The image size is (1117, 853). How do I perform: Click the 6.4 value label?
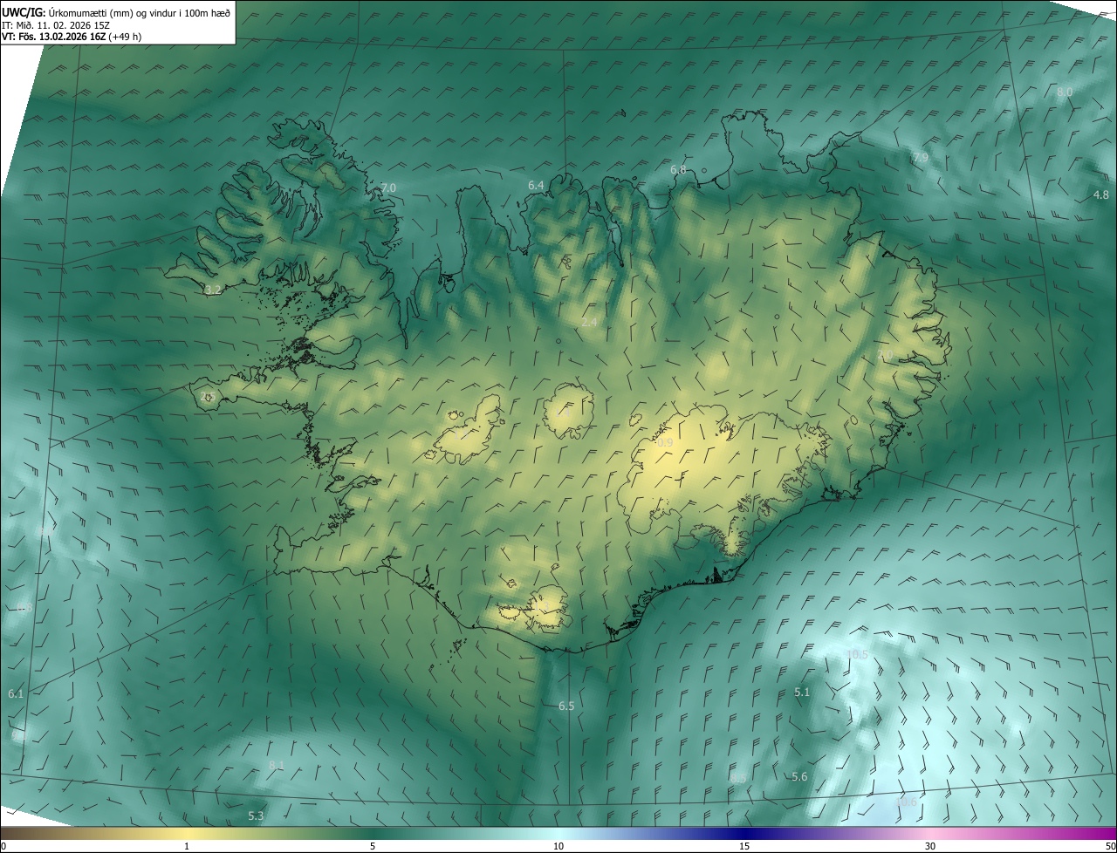[x=536, y=185]
